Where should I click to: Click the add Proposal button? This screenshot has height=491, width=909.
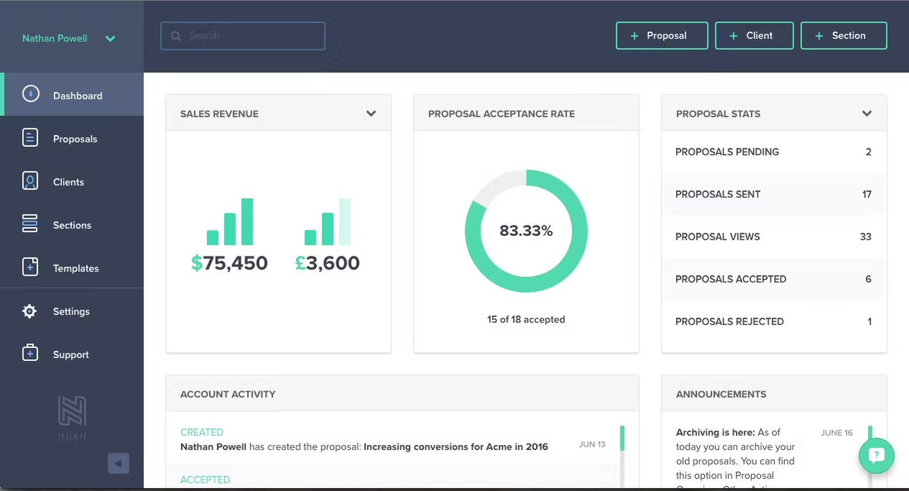[661, 36]
